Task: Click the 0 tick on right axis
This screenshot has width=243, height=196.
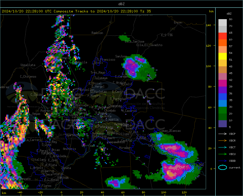Action: [x=211, y=169]
